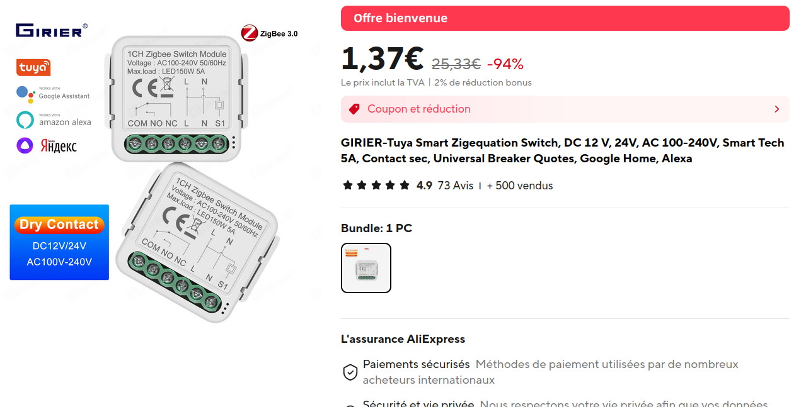Click the five star rating row
Image resolution: width=801 pixels, height=407 pixels.
click(376, 186)
